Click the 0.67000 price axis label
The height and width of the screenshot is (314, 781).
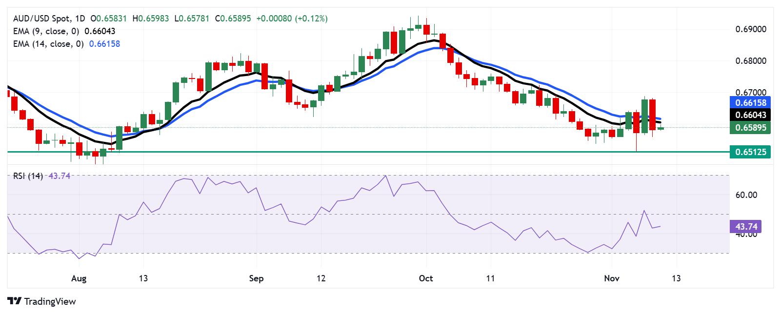751,93
